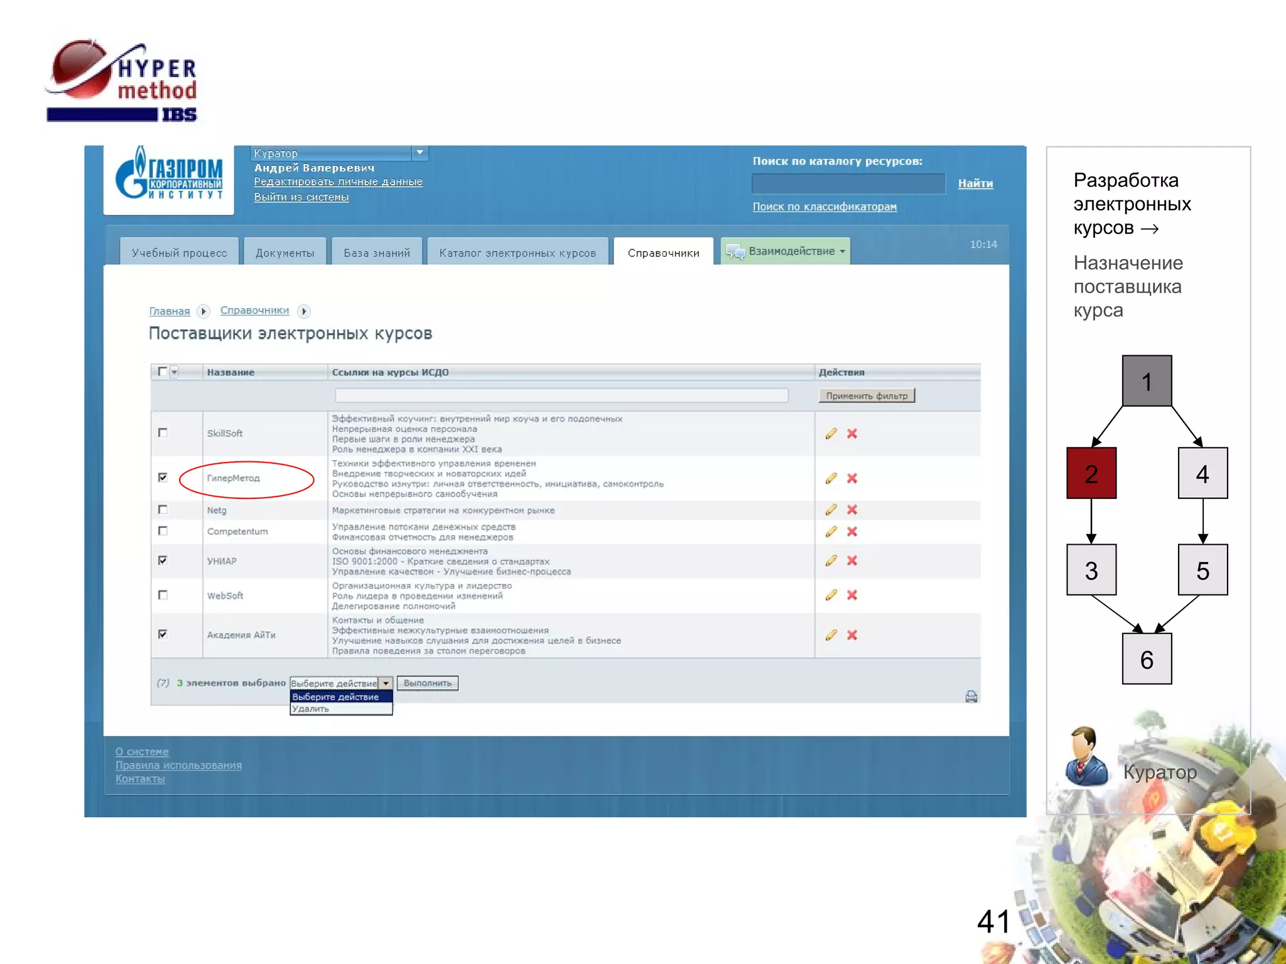Click Выйти из системы link

301,197
